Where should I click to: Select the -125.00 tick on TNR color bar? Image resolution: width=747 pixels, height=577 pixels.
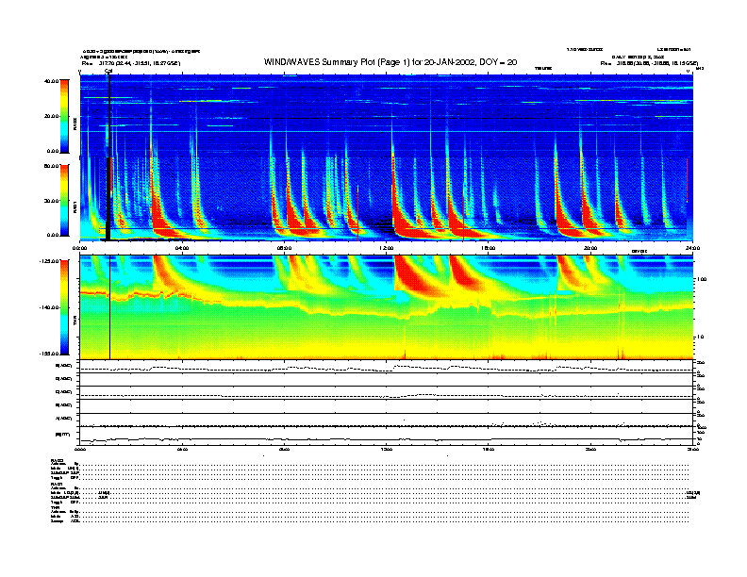pos(49,261)
